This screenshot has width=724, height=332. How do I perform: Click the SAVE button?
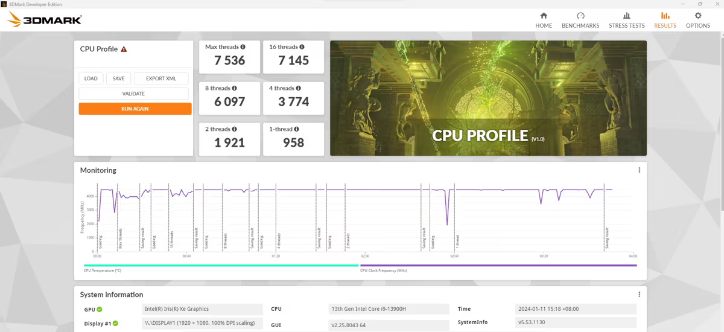click(x=118, y=78)
